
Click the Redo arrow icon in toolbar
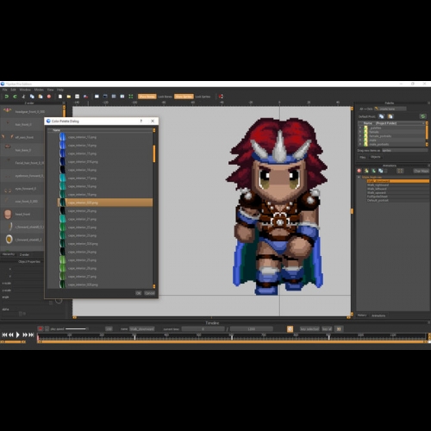click(15, 97)
